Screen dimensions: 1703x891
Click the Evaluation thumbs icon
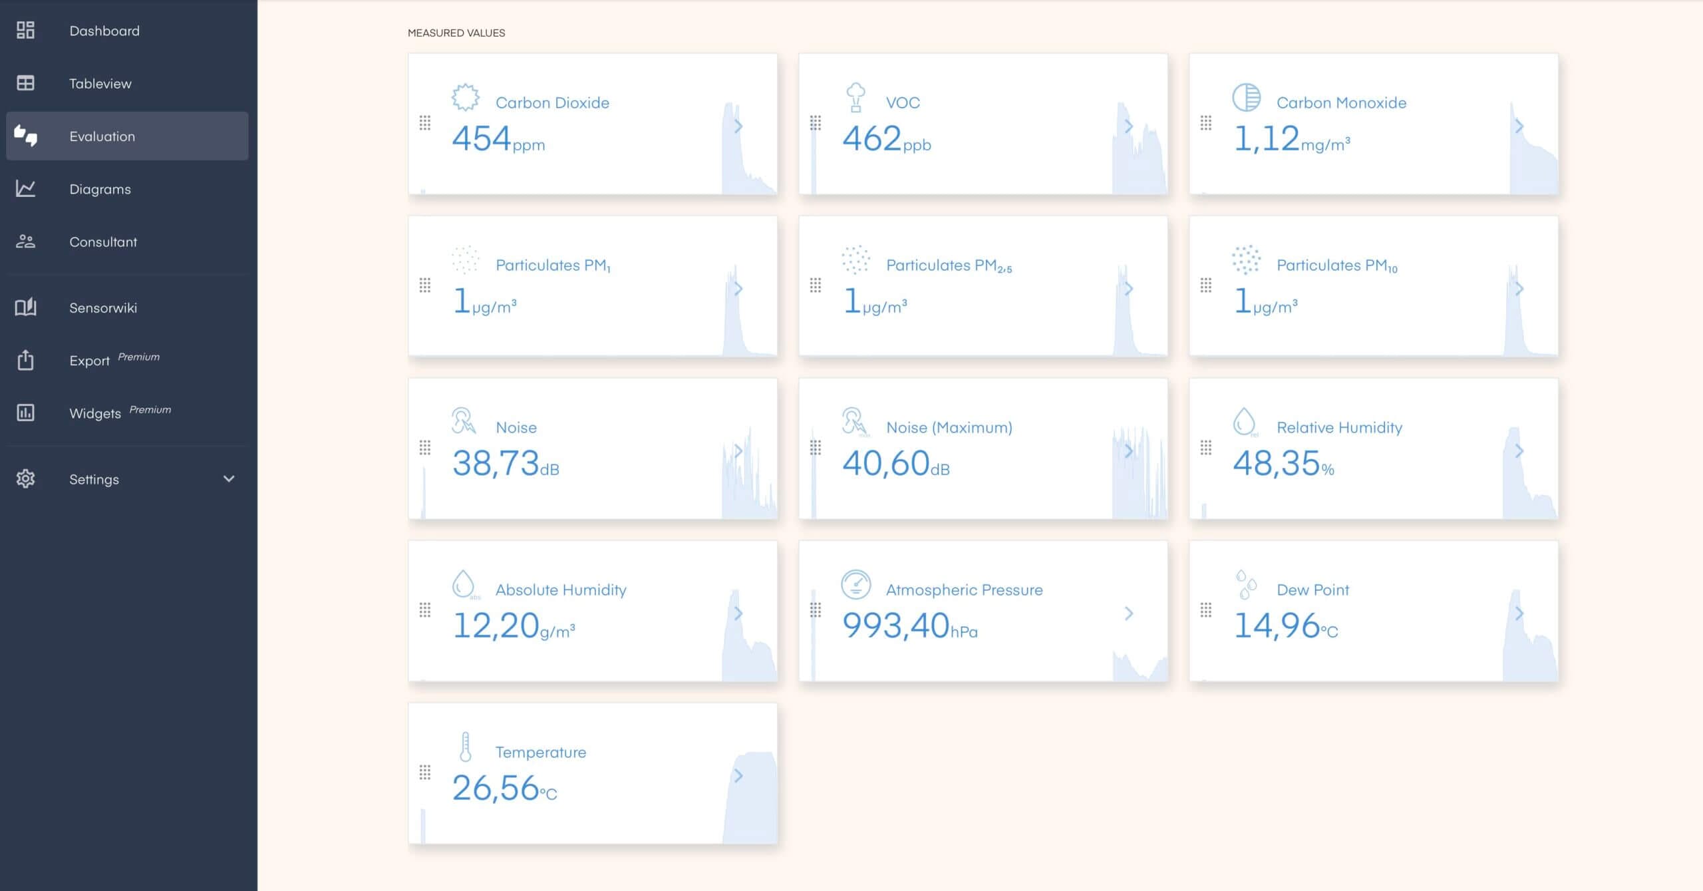pos(25,136)
